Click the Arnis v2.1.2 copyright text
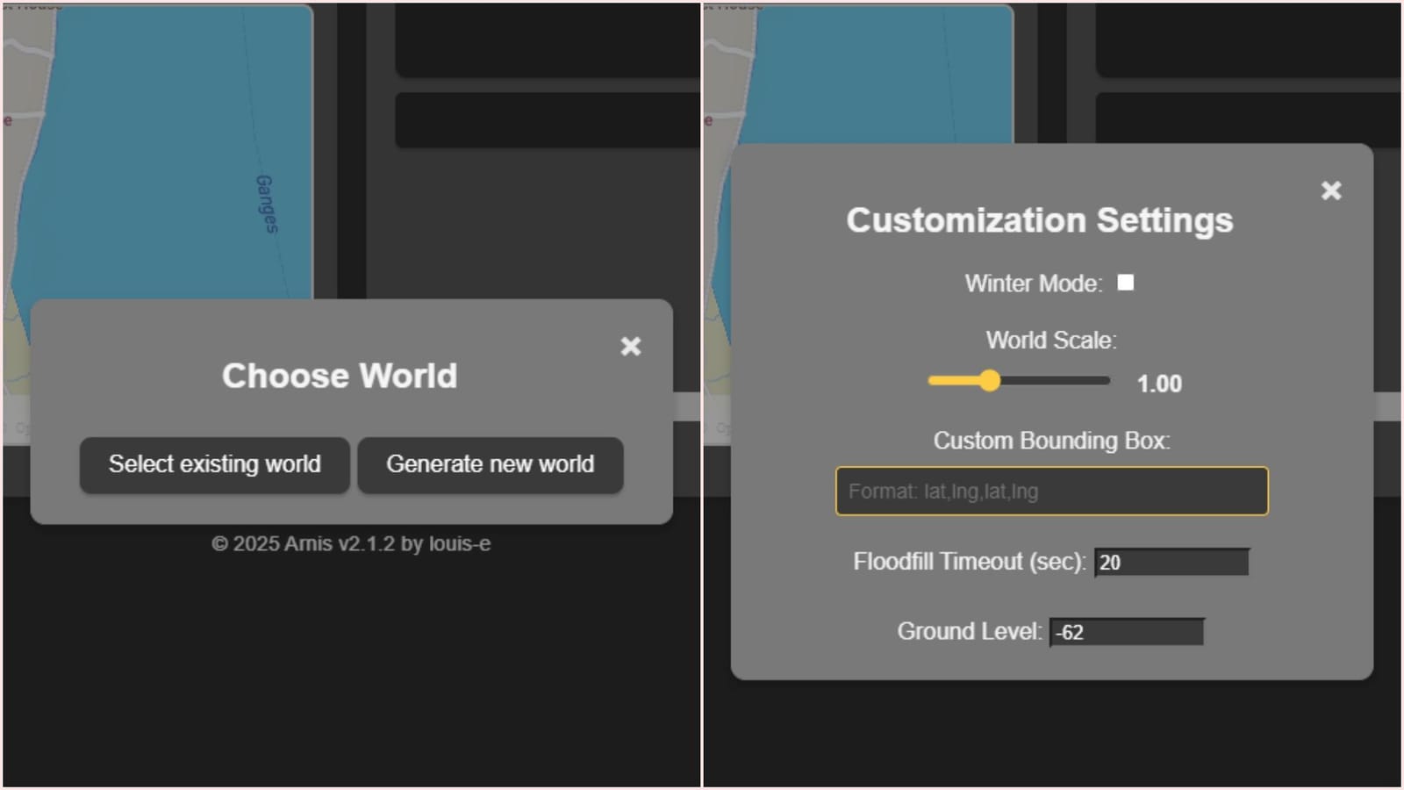 click(351, 544)
